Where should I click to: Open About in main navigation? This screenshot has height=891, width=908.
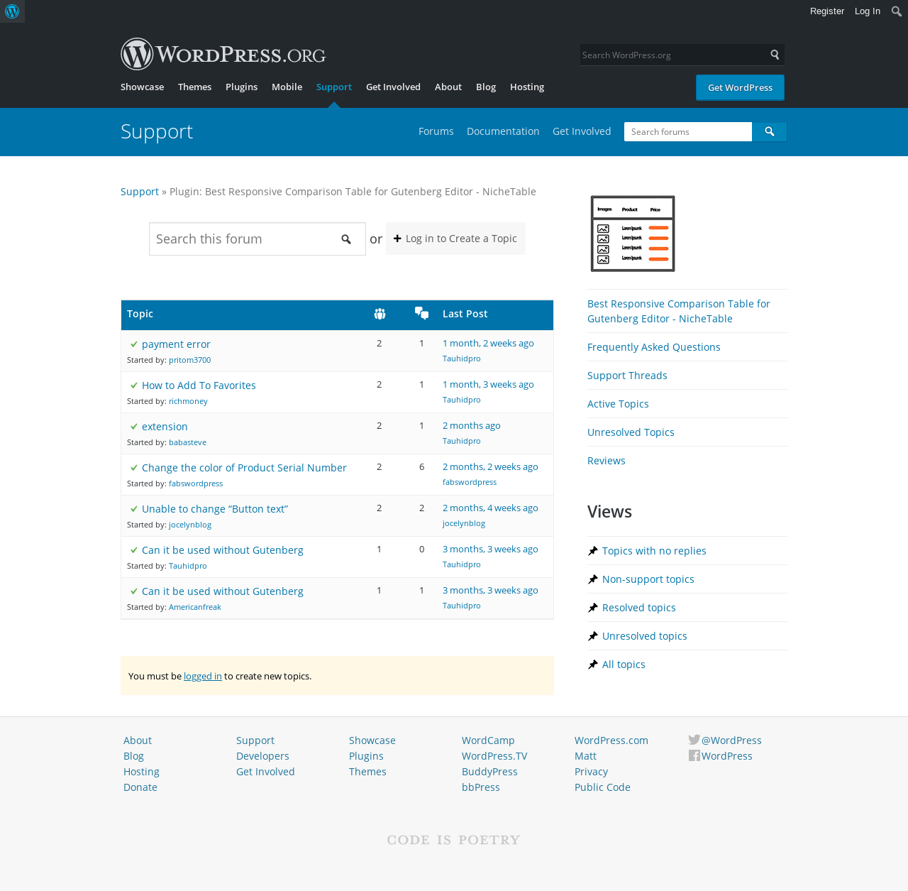(x=448, y=87)
